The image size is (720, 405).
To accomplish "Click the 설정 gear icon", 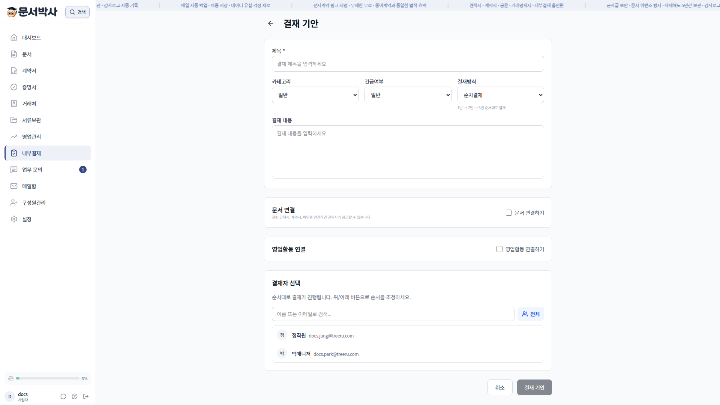I will coord(14,219).
